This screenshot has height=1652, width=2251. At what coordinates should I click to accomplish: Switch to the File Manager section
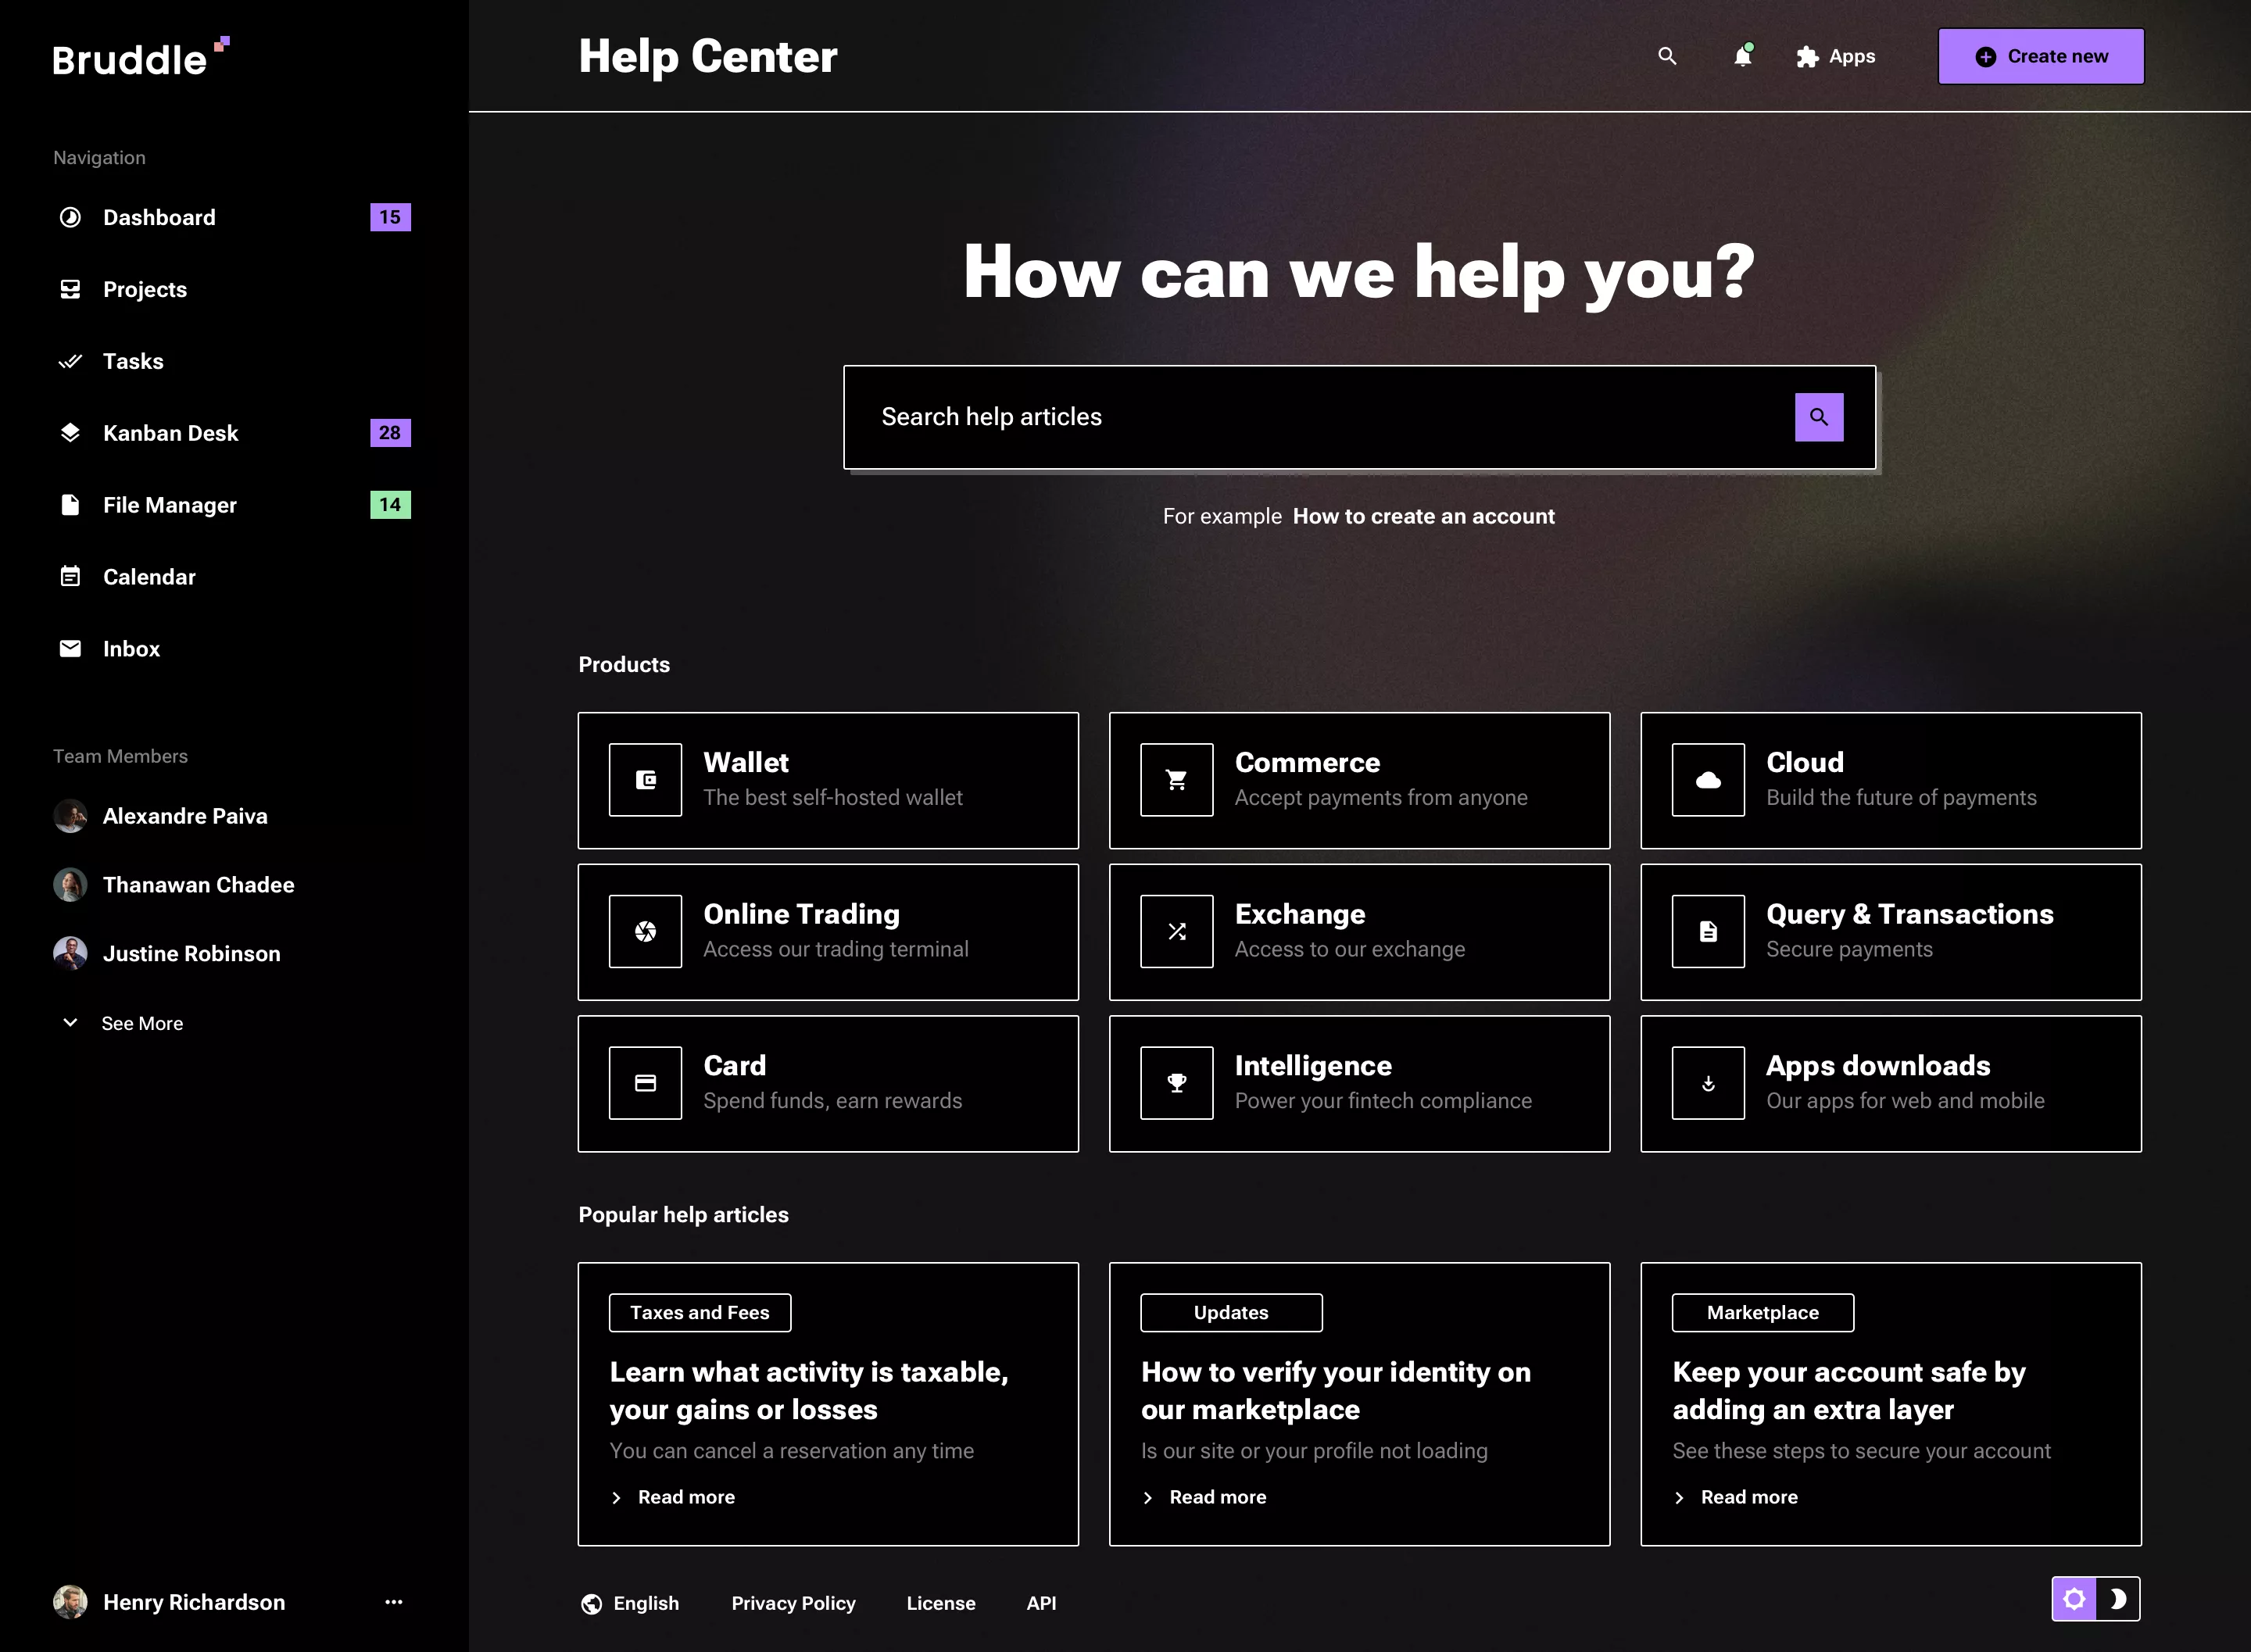(x=170, y=504)
